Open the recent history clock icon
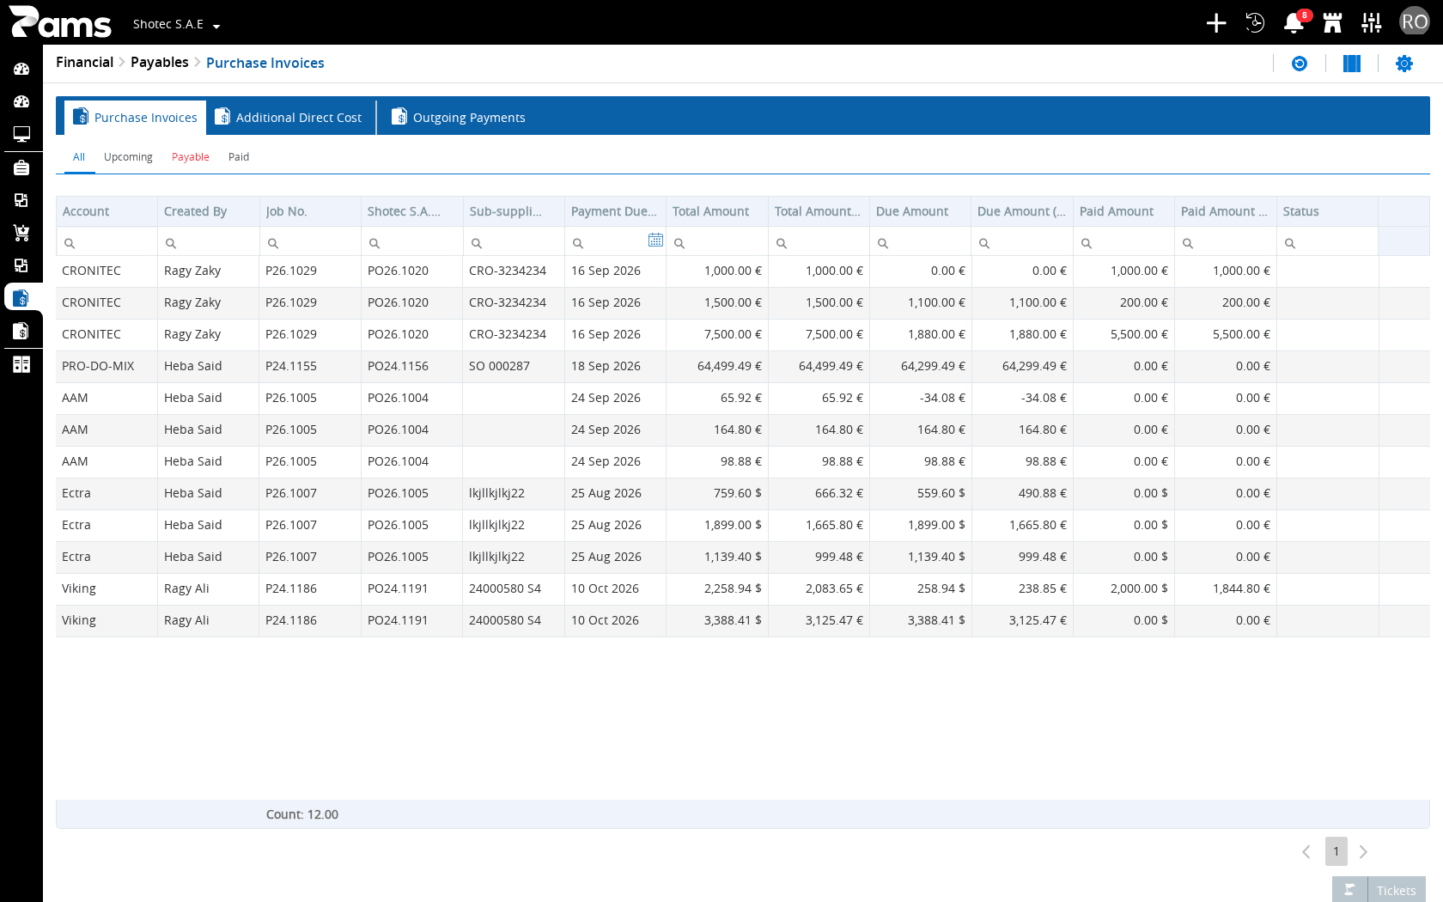The image size is (1443, 902). click(x=1255, y=23)
